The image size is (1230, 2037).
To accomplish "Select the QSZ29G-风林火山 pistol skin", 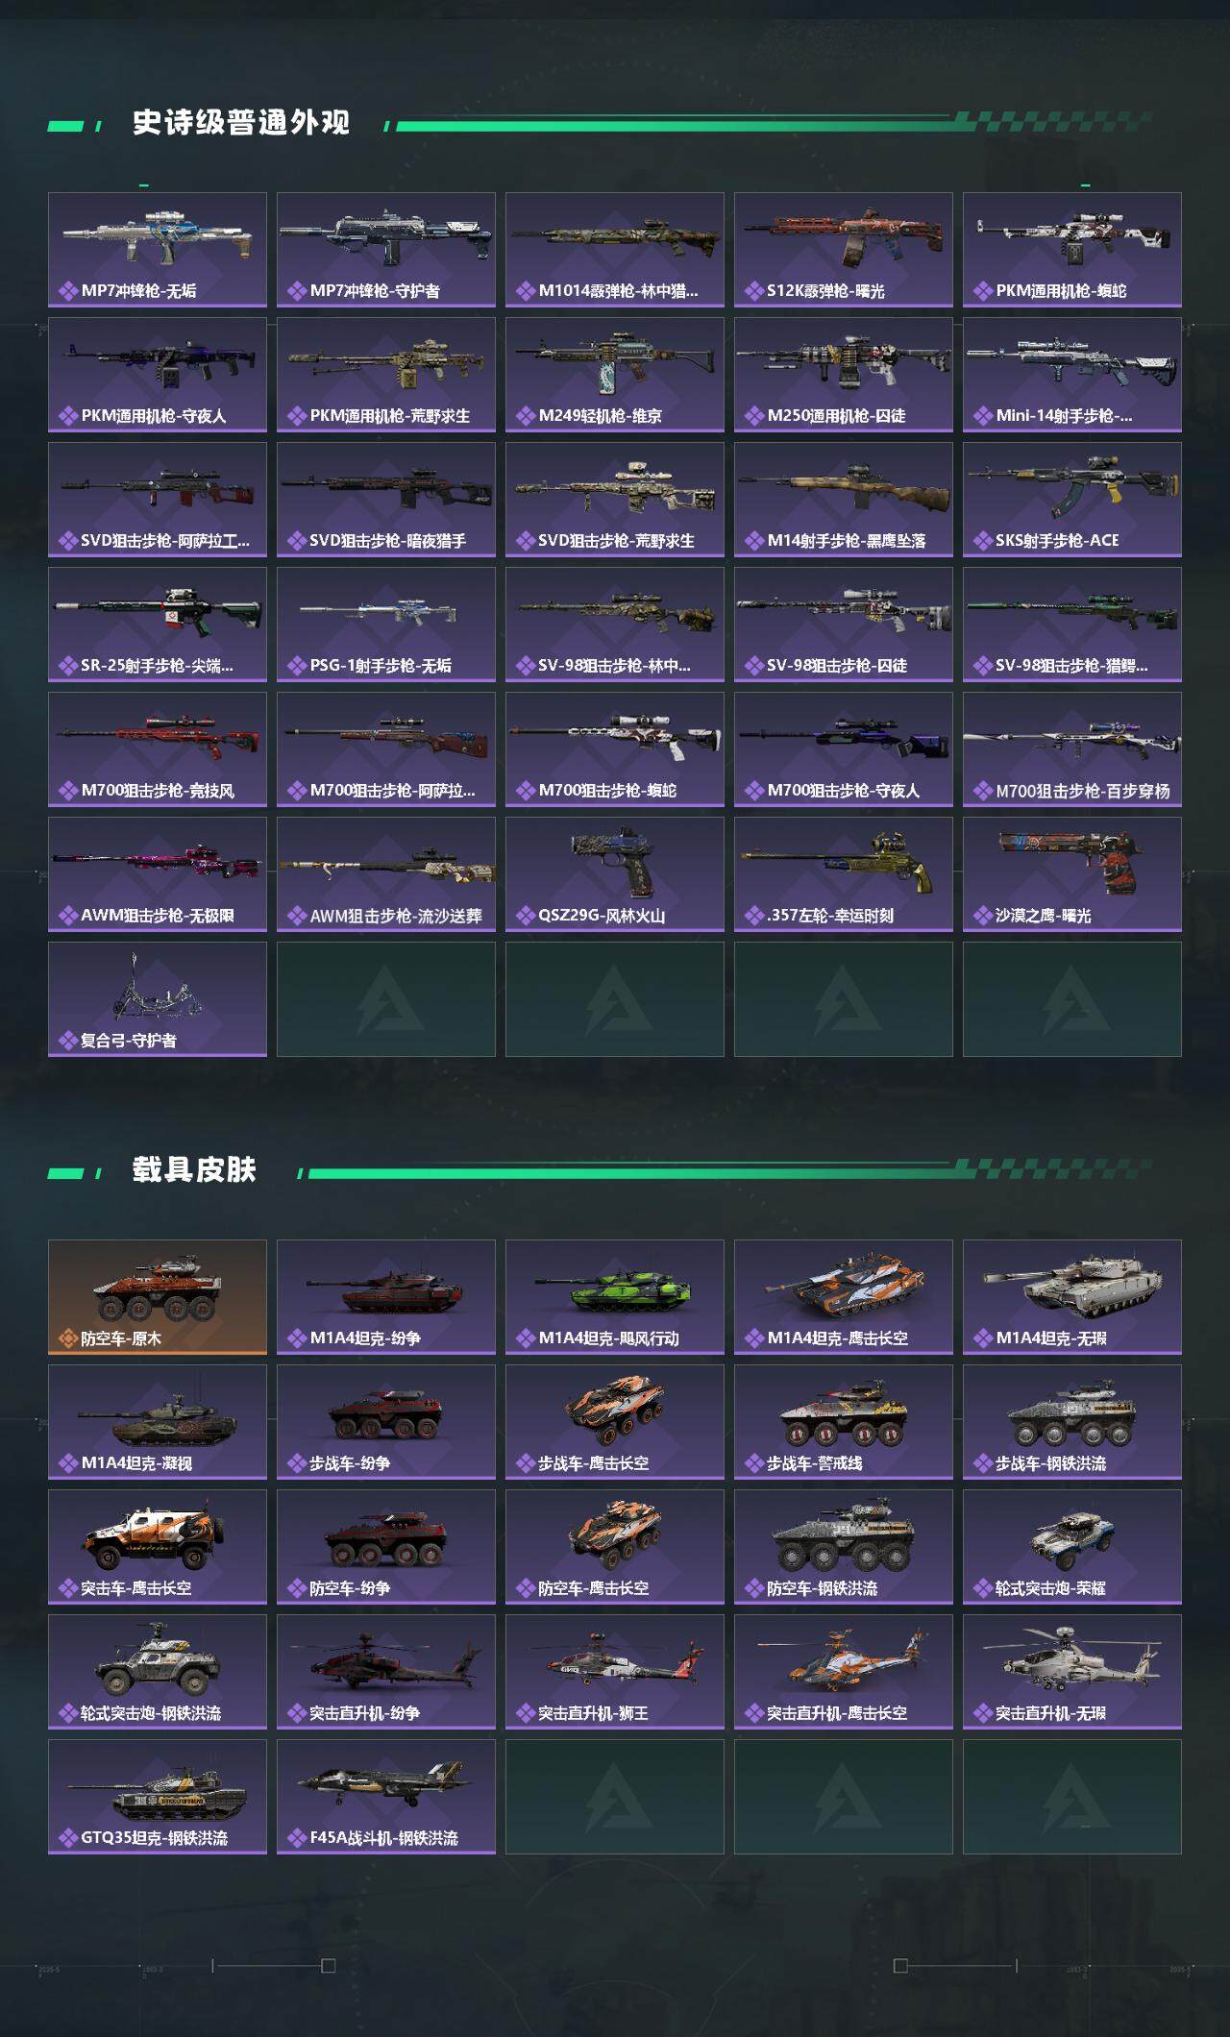I will tap(615, 874).
